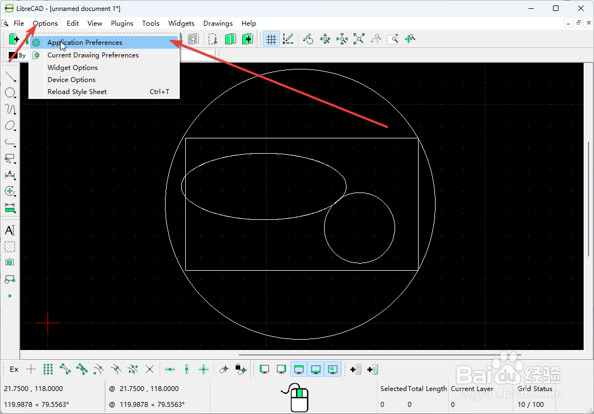This screenshot has height=414, width=594.
Task: Toggle Snap Middle
Action: click(x=116, y=369)
